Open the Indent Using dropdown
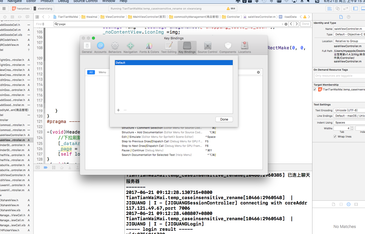The image size is (365, 234). (349, 123)
